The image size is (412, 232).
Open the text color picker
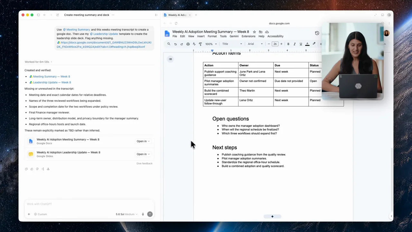307,44
